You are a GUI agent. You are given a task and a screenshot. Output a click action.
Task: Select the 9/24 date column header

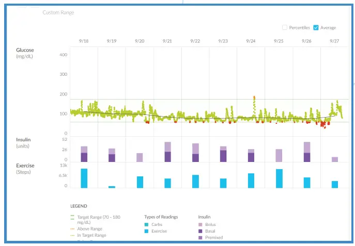pos(251,41)
